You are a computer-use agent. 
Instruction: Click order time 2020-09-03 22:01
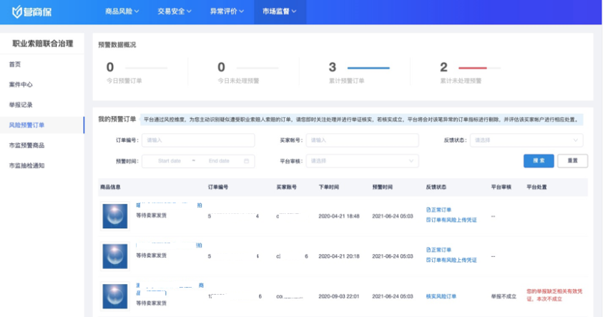coord(339,297)
